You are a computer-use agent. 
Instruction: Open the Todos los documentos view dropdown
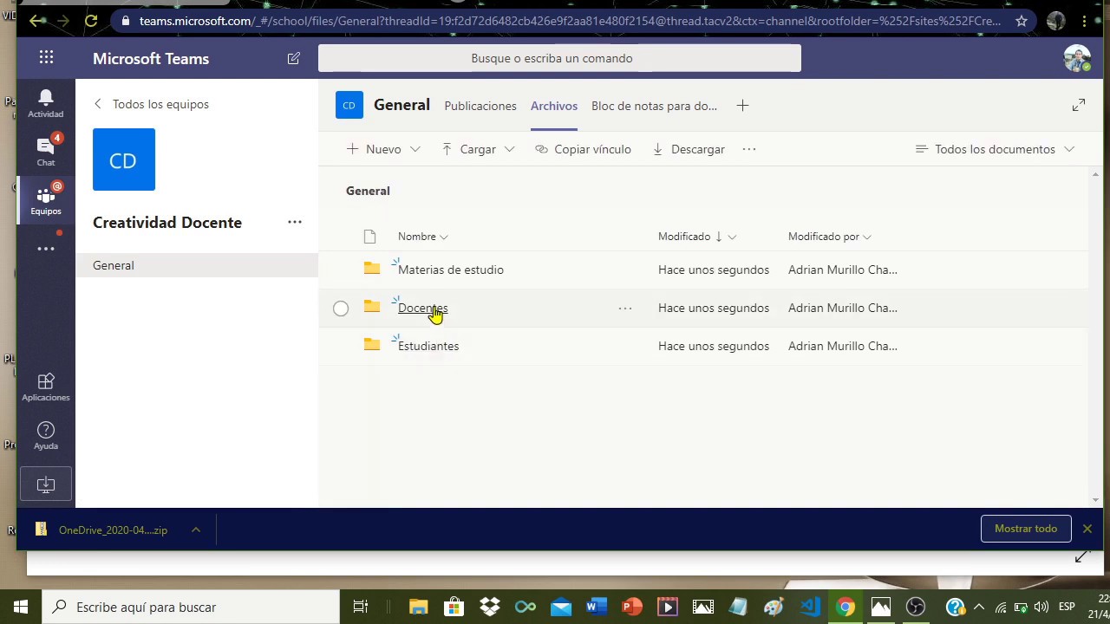[995, 149]
